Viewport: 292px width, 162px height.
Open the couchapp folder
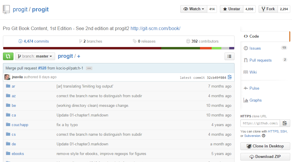click(20, 125)
